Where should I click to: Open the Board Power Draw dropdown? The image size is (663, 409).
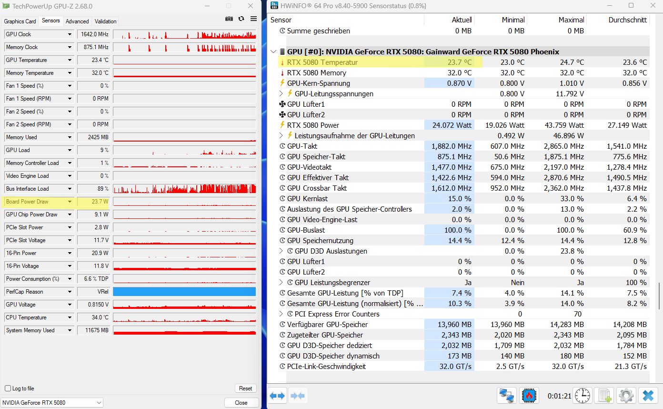(x=70, y=202)
